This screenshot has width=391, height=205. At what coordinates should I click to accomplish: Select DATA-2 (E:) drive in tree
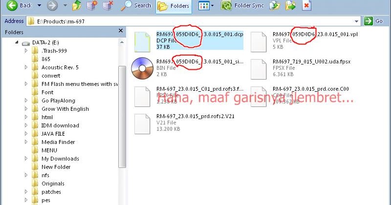pyautogui.click(x=45, y=42)
